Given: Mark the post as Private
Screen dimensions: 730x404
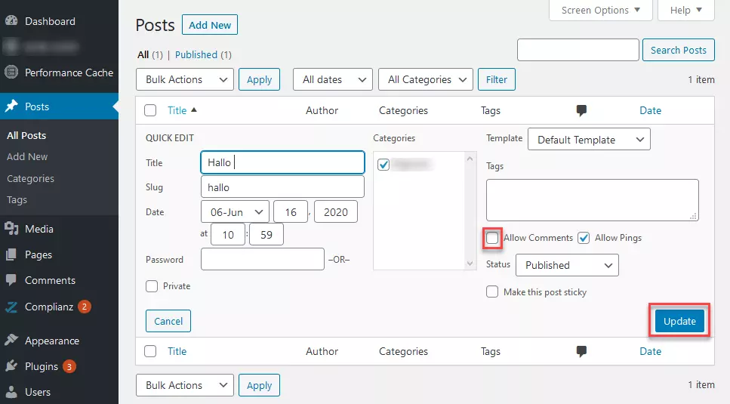Looking at the screenshot, I should coord(152,286).
